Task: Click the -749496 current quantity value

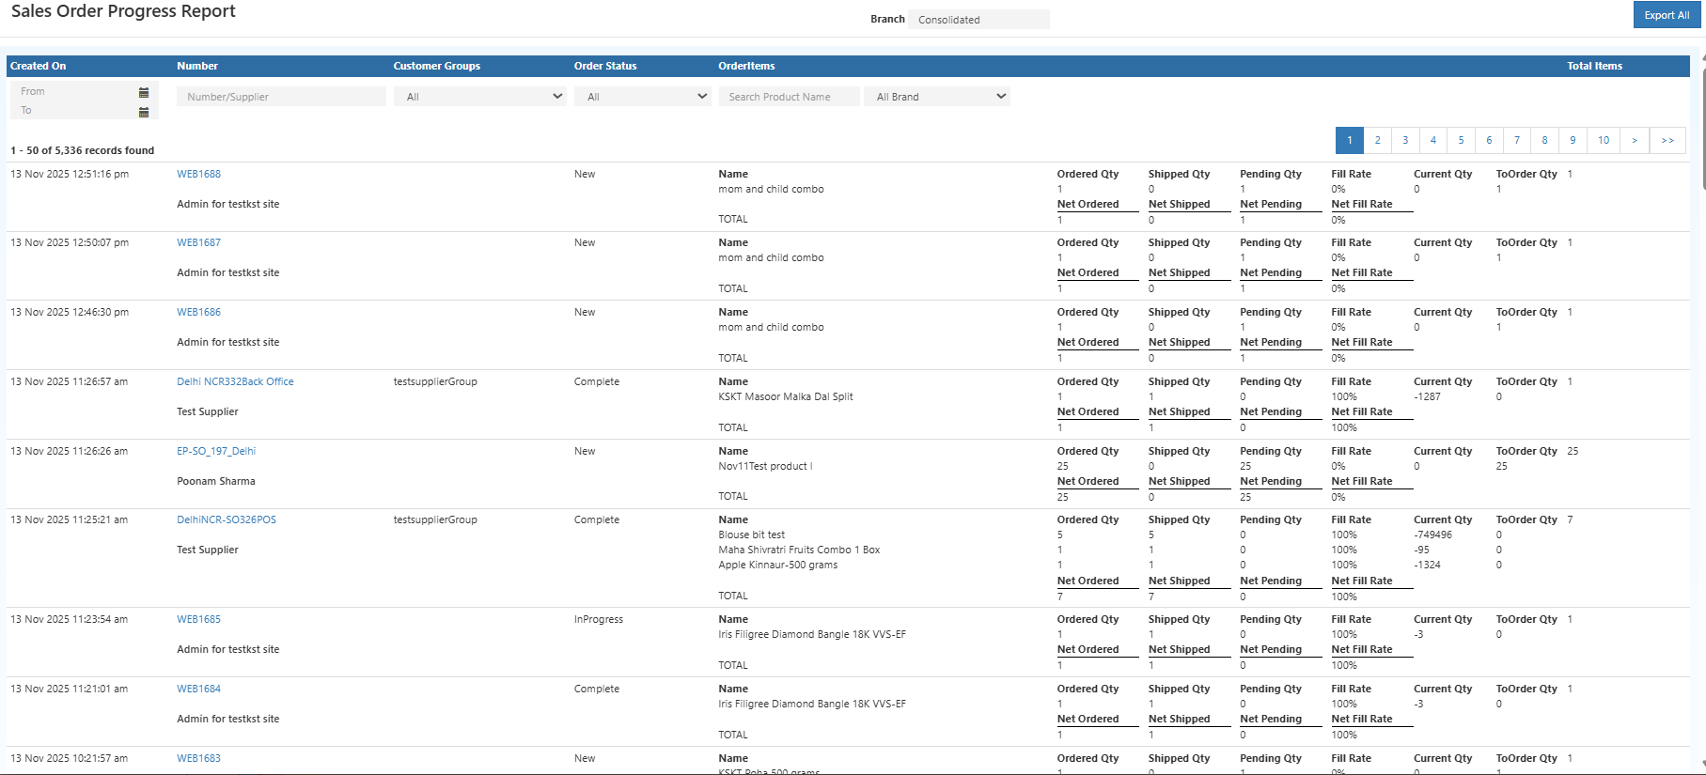Action: (x=1433, y=535)
